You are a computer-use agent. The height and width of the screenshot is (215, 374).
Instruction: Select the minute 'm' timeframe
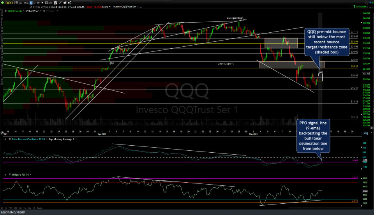click(x=21, y=3)
